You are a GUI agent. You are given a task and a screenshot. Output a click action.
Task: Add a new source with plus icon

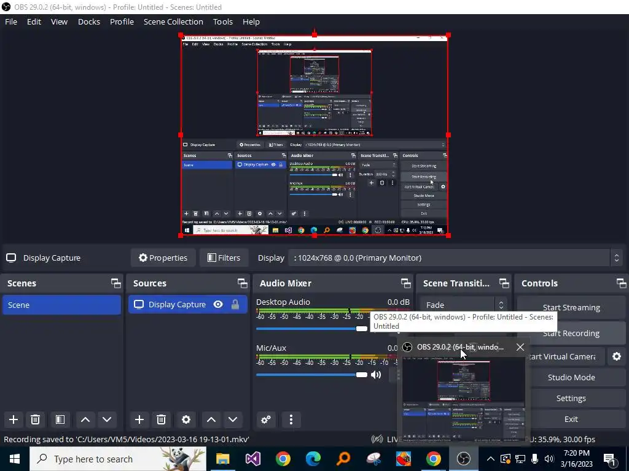click(139, 419)
